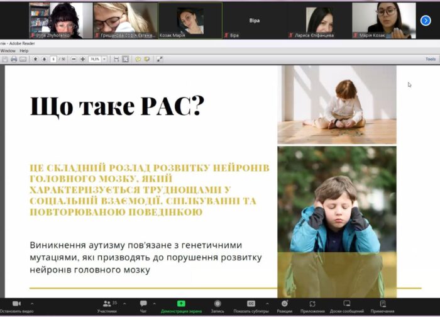
Task: Go to next page with down arrow
Action: [44, 59]
